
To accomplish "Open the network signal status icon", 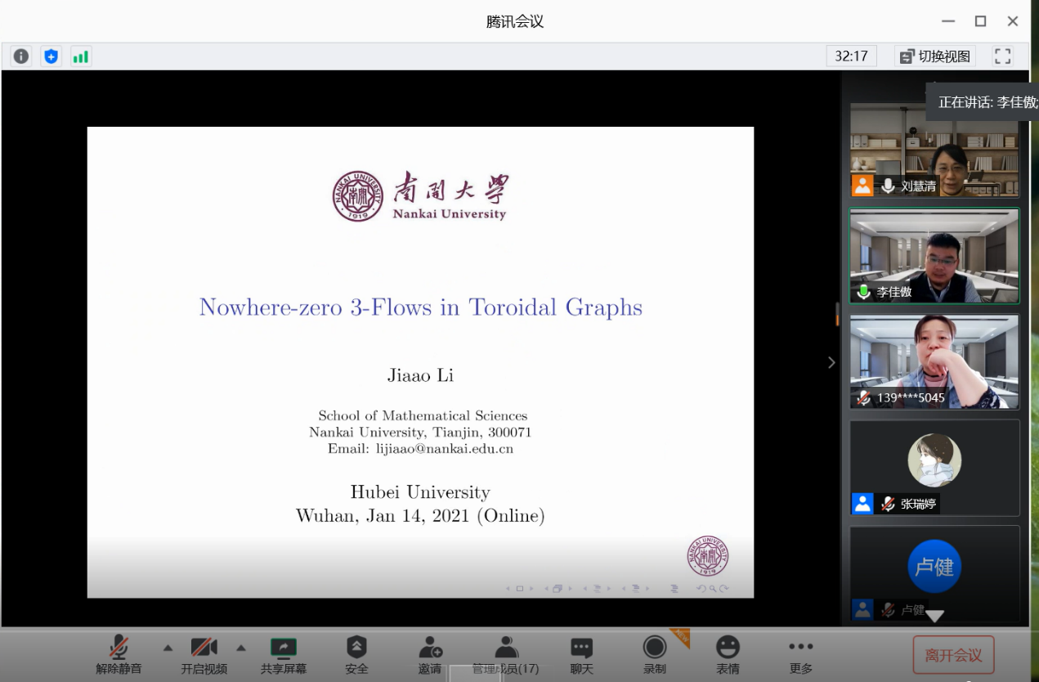I will [80, 56].
